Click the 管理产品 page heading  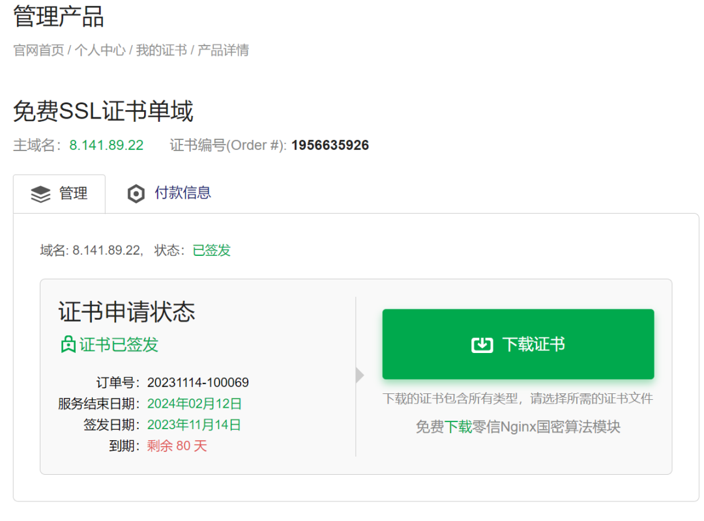(59, 16)
